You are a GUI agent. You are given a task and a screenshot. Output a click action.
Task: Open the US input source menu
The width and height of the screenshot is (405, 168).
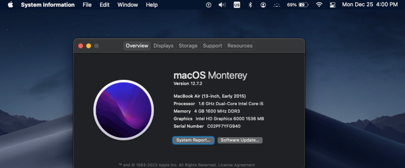click(237, 5)
